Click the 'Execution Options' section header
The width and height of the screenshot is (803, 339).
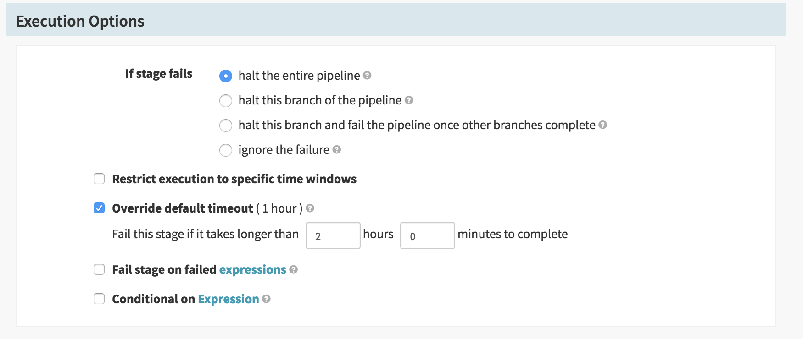79,21
